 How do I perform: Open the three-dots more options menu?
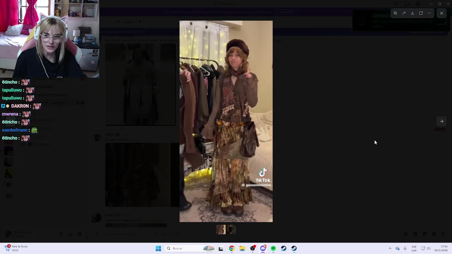429,13
